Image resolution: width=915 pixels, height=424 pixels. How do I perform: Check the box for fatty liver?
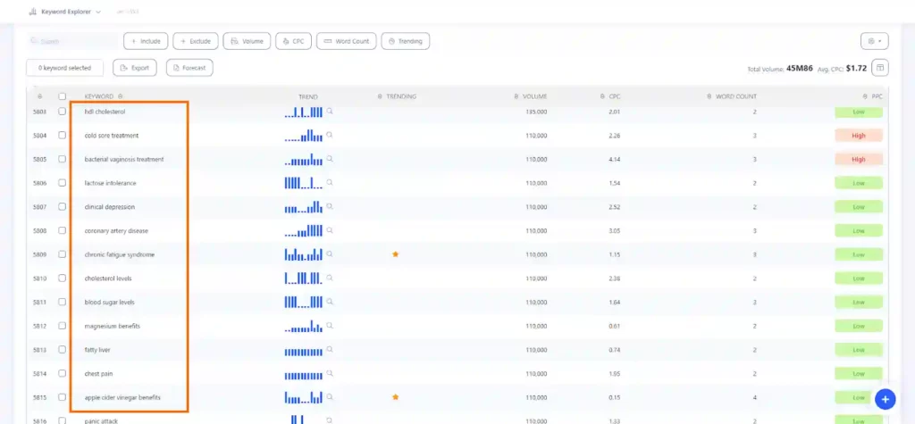(63, 350)
